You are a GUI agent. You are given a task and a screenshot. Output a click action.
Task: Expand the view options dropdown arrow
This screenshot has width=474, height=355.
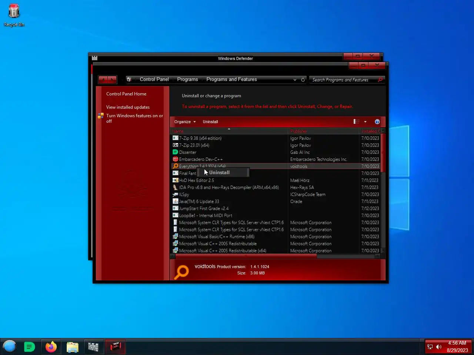pos(365,122)
